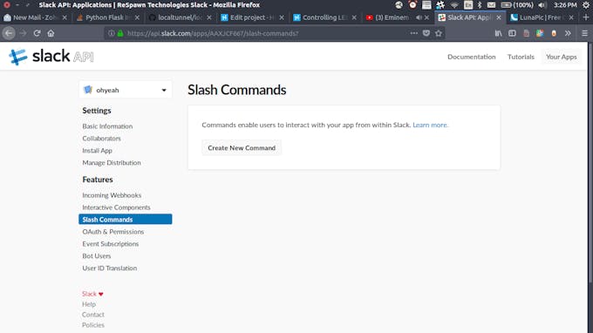This screenshot has width=593, height=333.
Task: Click the Slack heart footer link
Action: [92, 294]
